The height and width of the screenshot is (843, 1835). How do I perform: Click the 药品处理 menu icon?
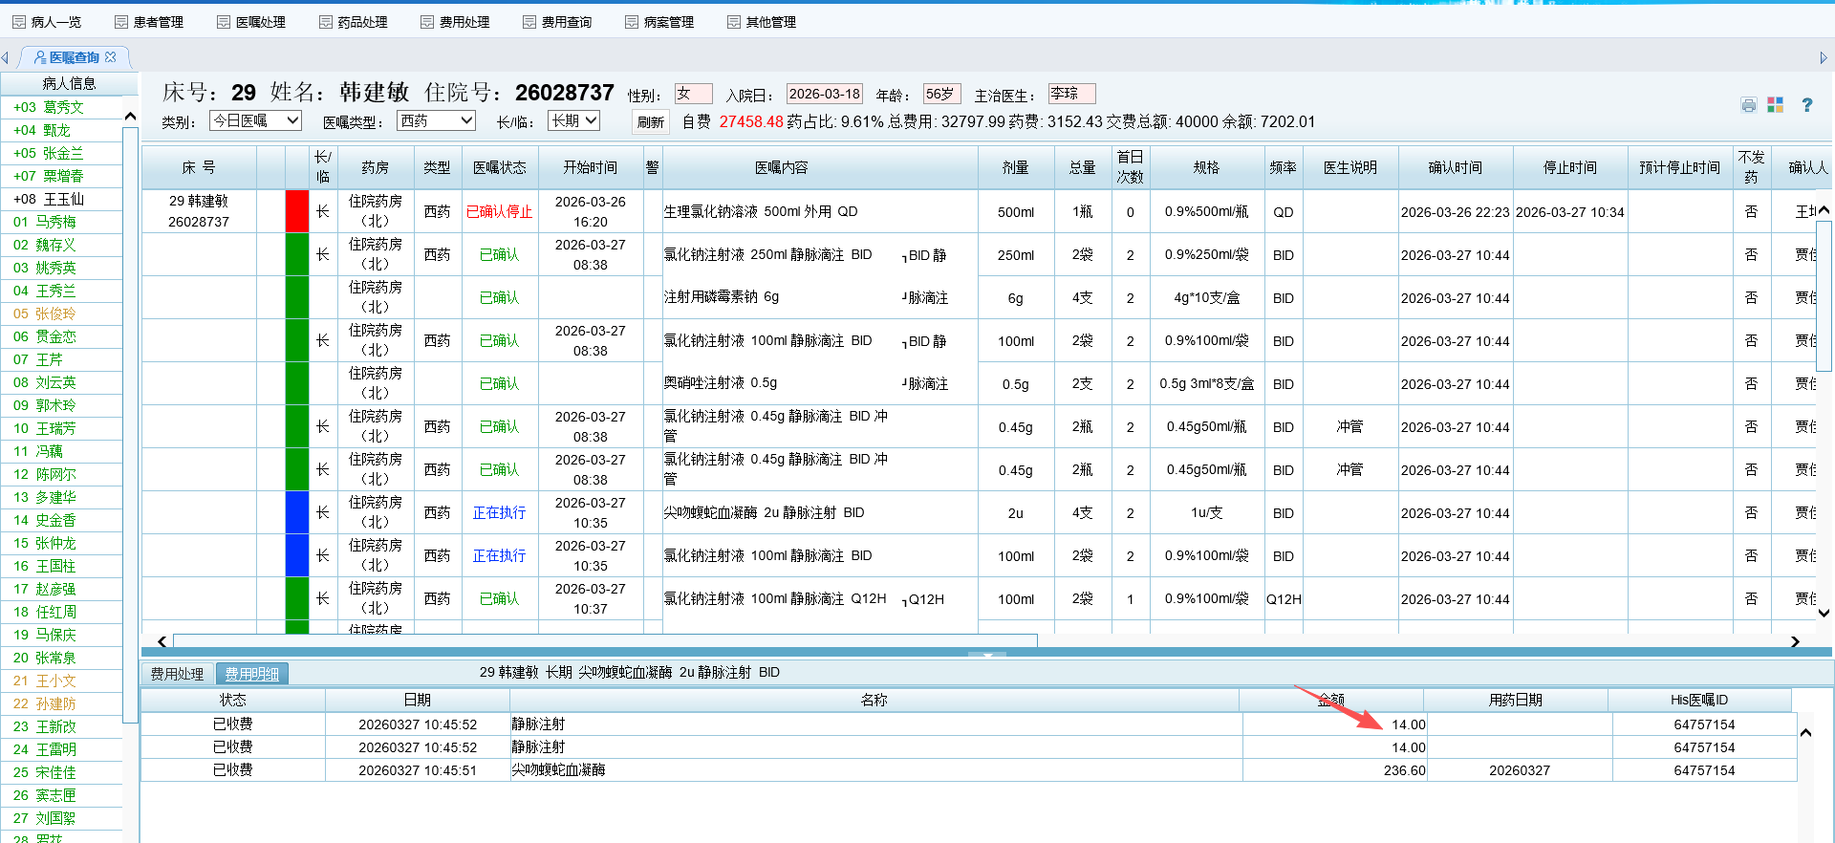[x=326, y=22]
